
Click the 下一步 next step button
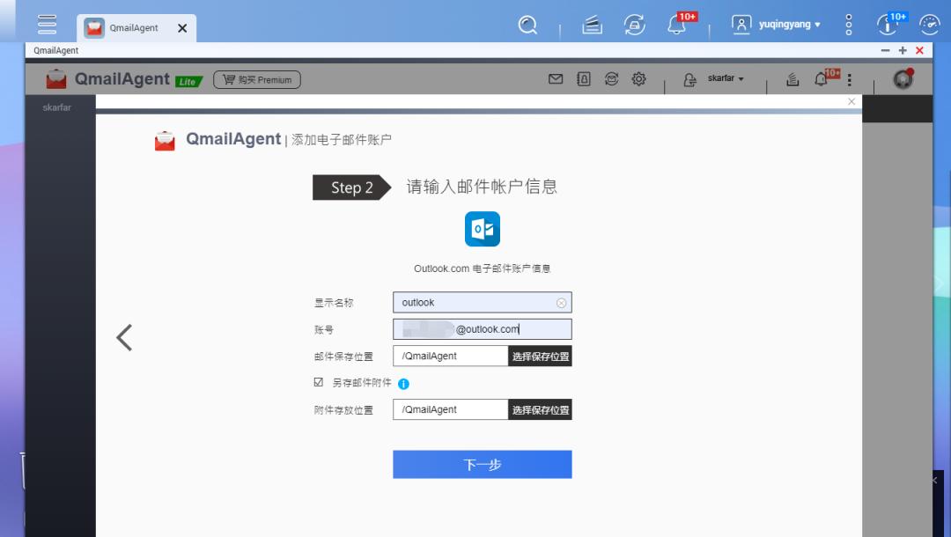[x=482, y=464]
